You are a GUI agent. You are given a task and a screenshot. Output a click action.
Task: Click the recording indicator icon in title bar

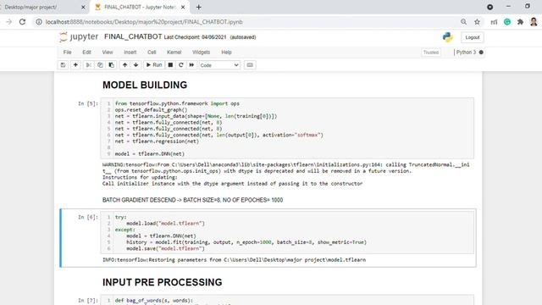coord(489,7)
